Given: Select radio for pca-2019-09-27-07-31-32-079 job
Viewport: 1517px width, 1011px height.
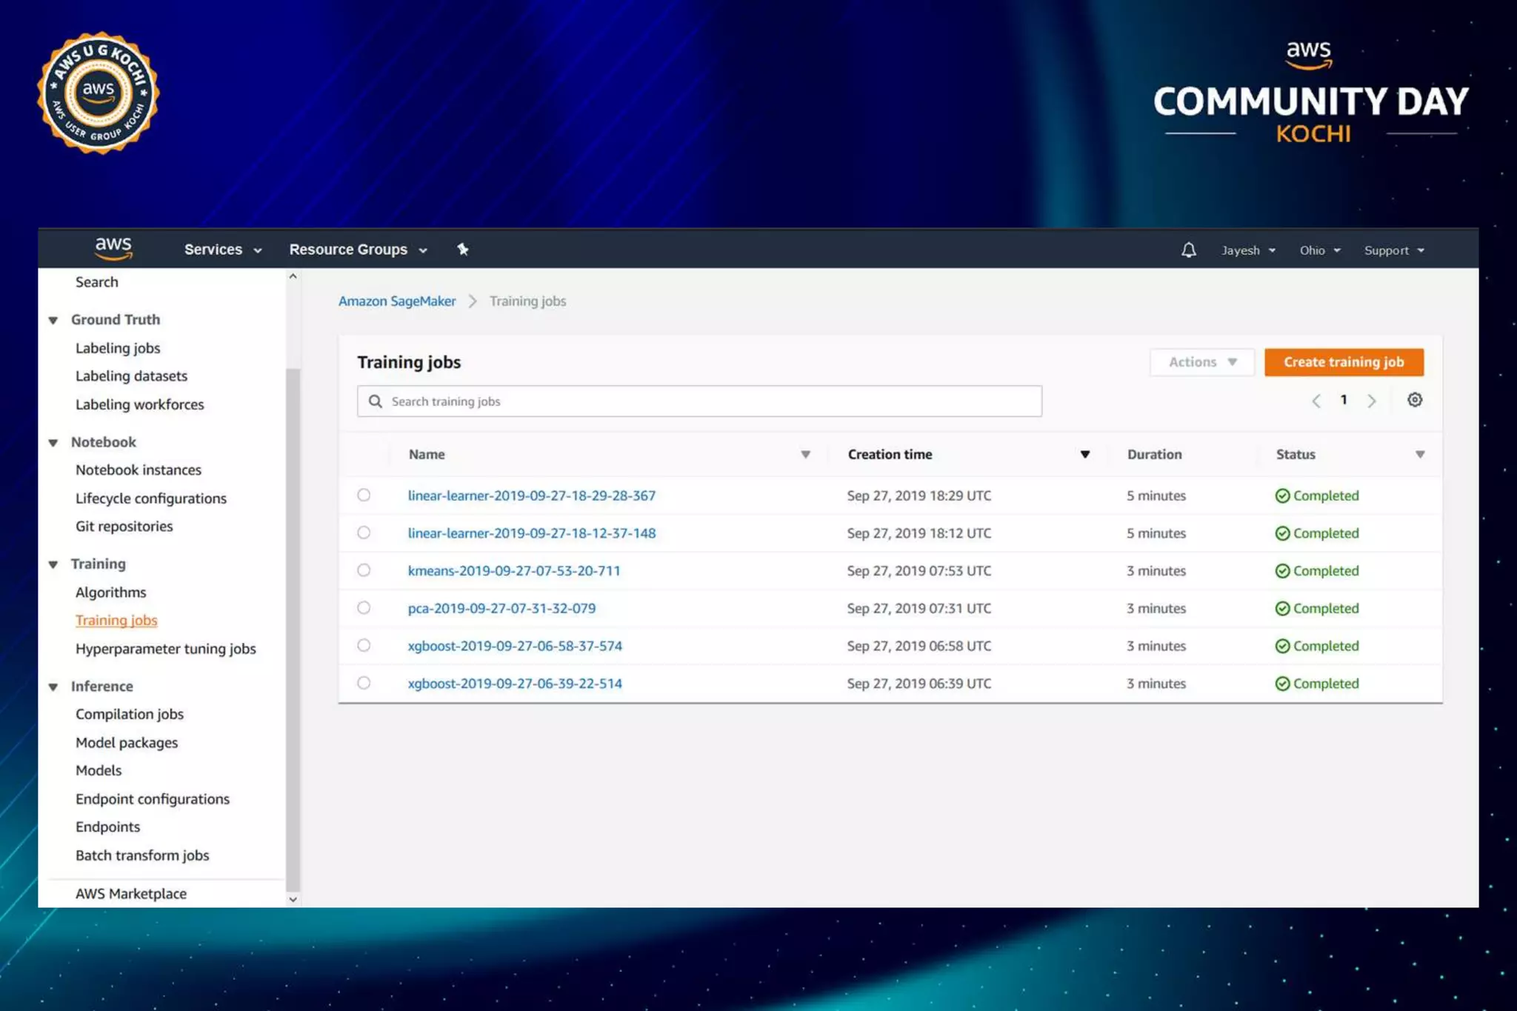Looking at the screenshot, I should coord(364,608).
